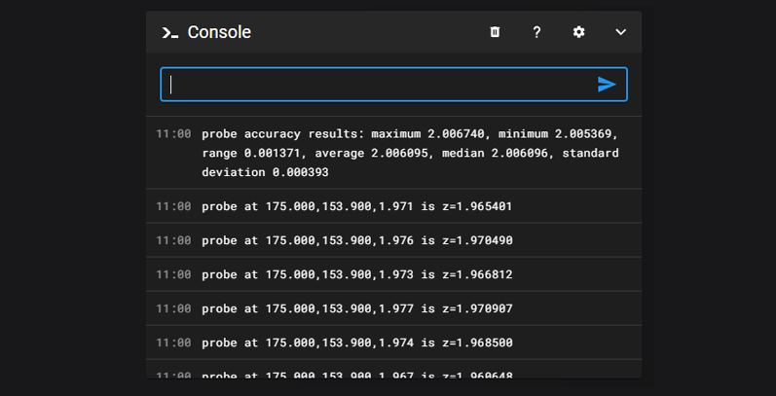Click the send command arrow icon
Image resolution: width=776 pixels, height=396 pixels.
(607, 85)
